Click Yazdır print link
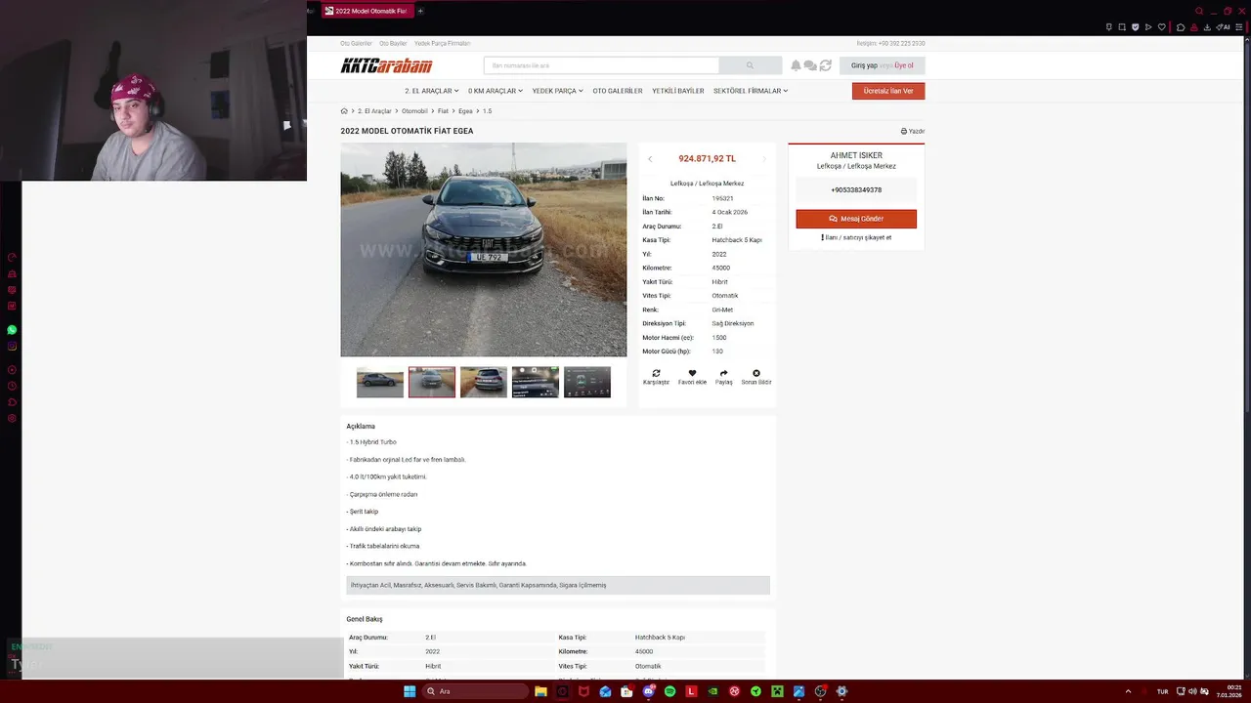1251x703 pixels. [x=913, y=131]
